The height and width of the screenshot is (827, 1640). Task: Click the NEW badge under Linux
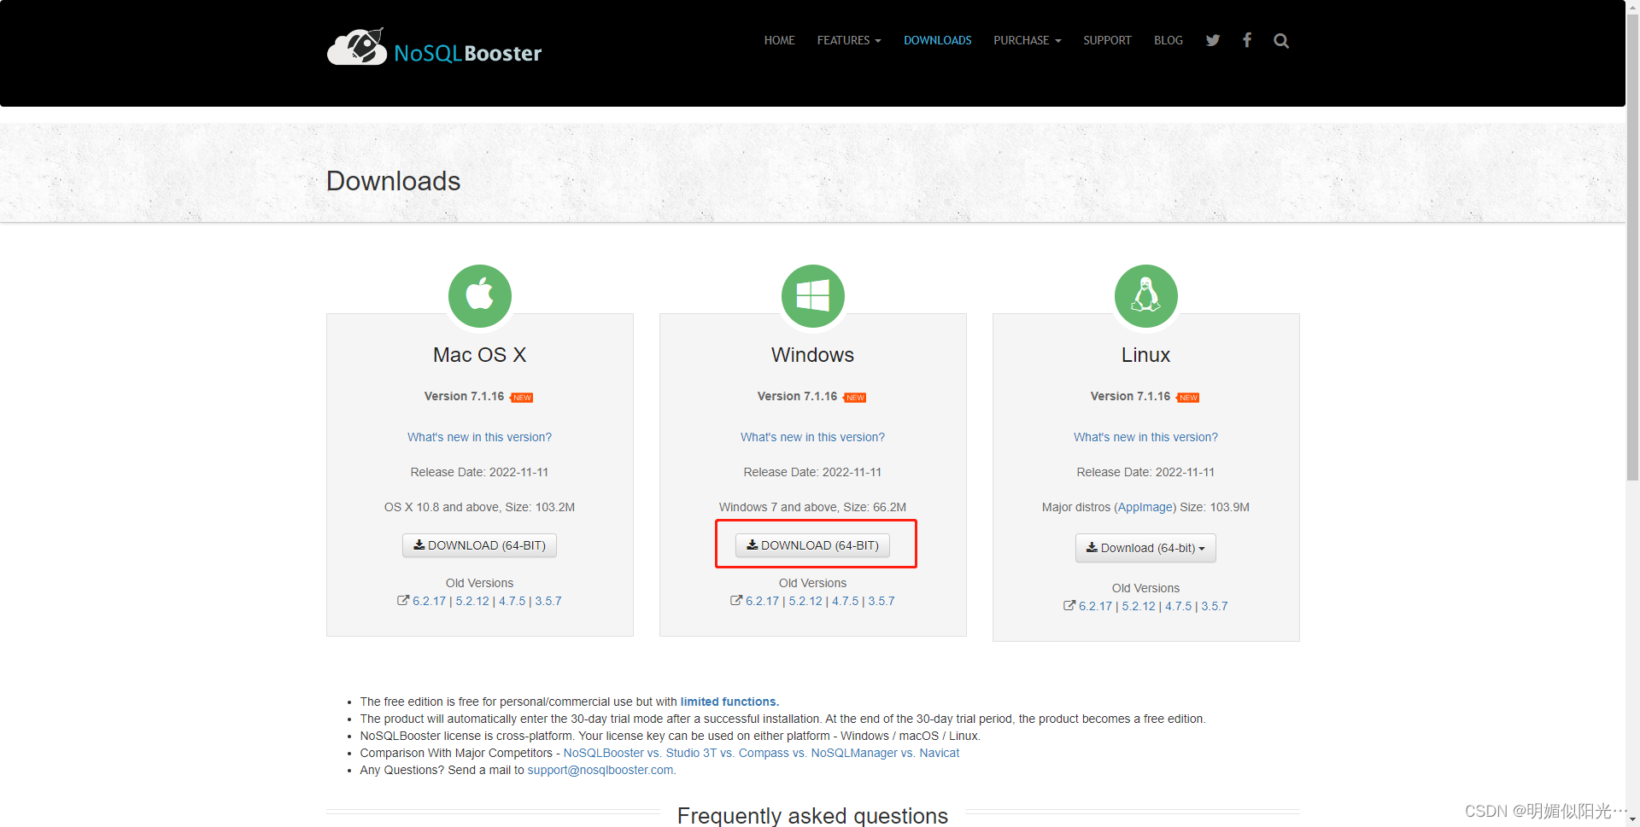tap(1188, 398)
